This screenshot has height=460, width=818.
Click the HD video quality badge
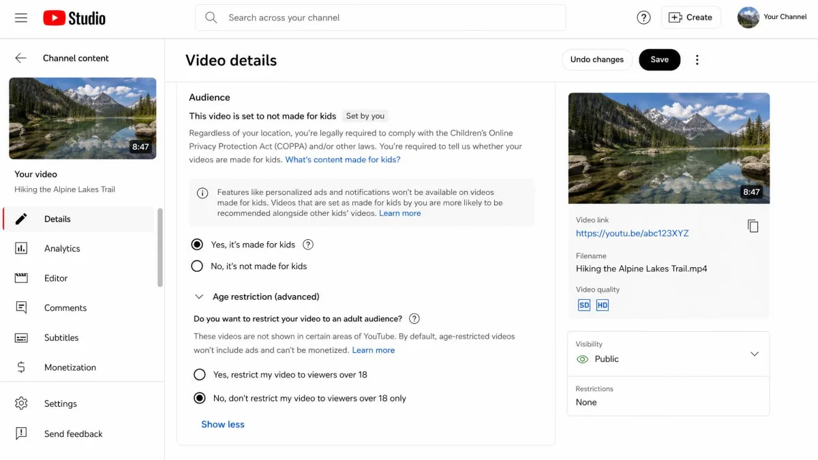point(603,305)
